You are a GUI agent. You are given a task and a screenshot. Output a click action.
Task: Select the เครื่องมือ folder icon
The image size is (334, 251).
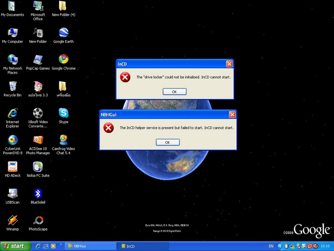point(64,89)
